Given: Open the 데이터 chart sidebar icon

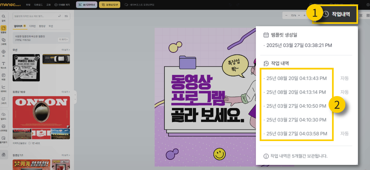Looking at the screenshot, I should 3,88.
